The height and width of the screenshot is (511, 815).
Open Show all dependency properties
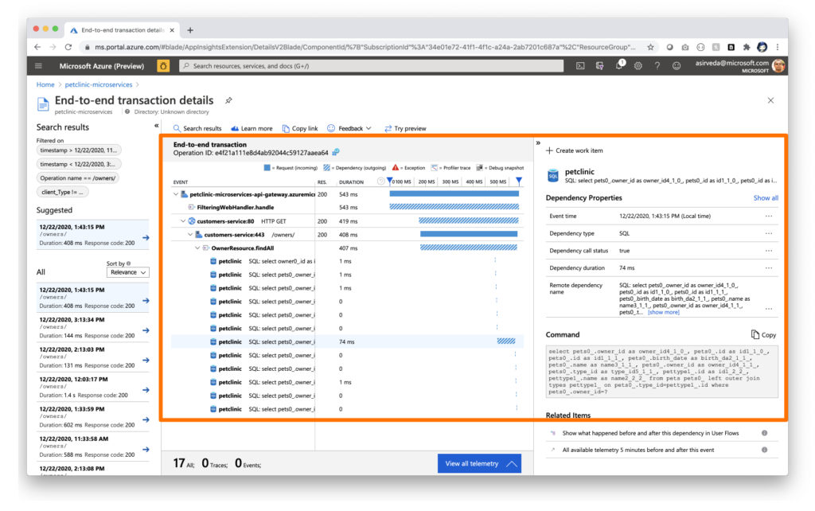coord(765,197)
